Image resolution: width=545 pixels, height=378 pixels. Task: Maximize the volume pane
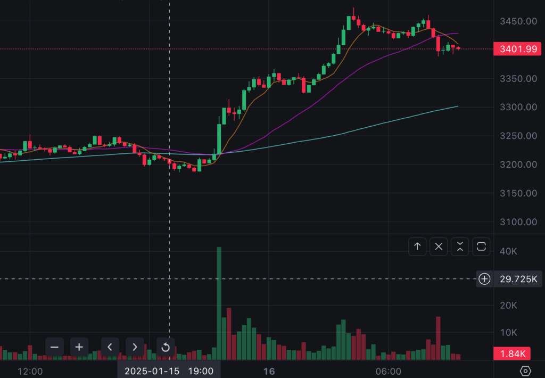pyautogui.click(x=481, y=246)
